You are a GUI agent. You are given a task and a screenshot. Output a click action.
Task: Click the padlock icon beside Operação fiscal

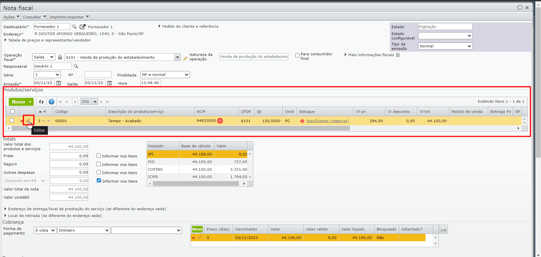point(60,57)
